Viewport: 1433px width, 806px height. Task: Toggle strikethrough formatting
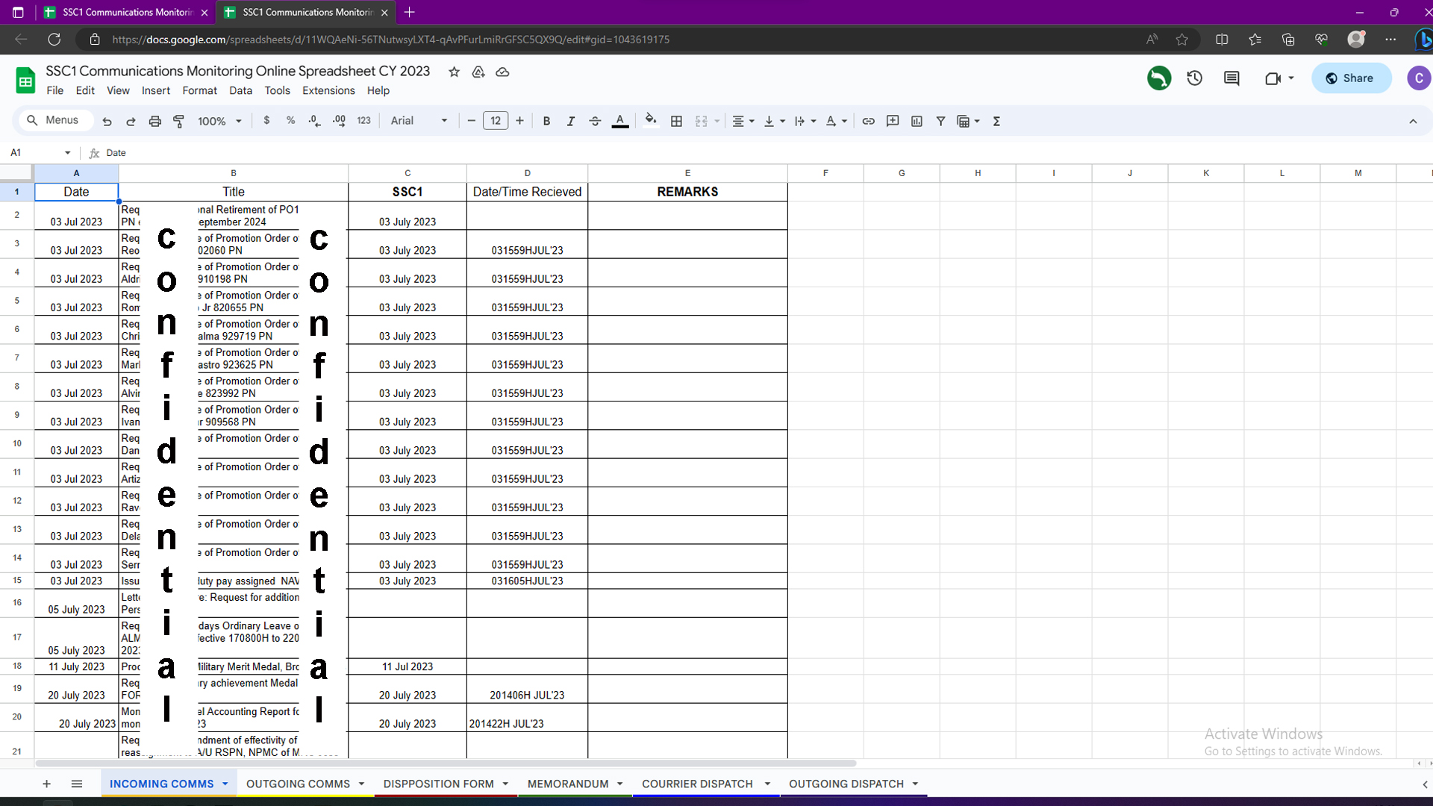pyautogui.click(x=595, y=121)
